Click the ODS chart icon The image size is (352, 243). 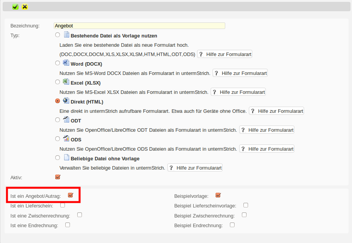tap(66, 139)
